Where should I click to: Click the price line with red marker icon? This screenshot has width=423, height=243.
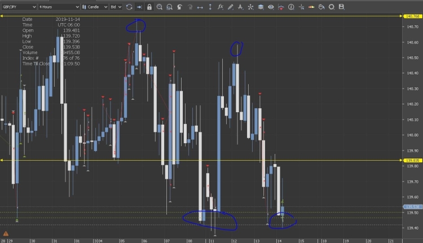tap(281, 7)
